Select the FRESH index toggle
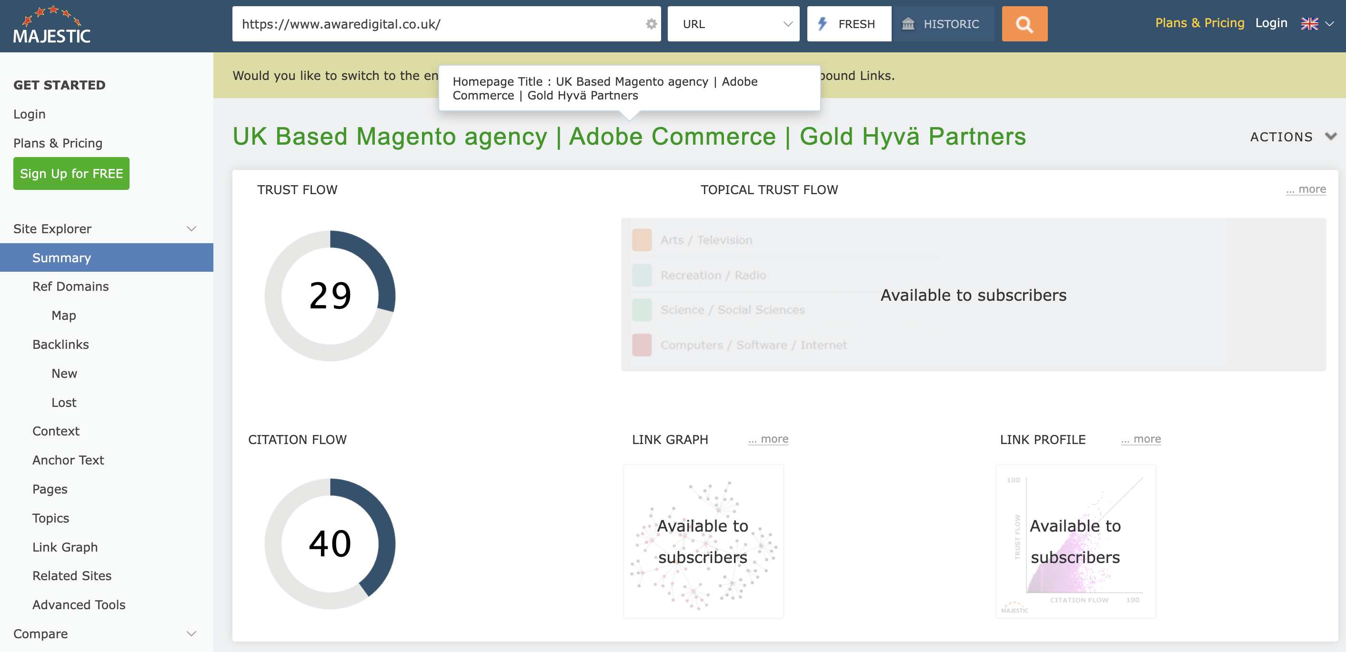1346x652 pixels. pos(849,24)
